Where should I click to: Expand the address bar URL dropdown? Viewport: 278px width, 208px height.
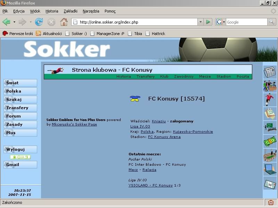coord(201,22)
